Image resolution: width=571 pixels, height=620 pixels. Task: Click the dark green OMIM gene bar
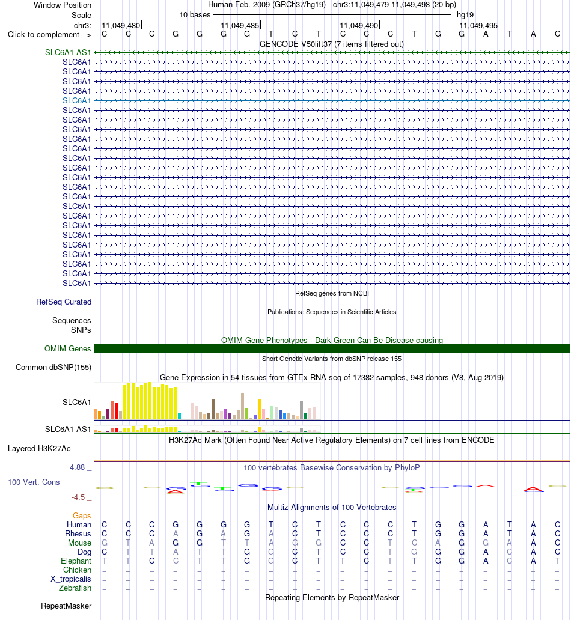332,348
